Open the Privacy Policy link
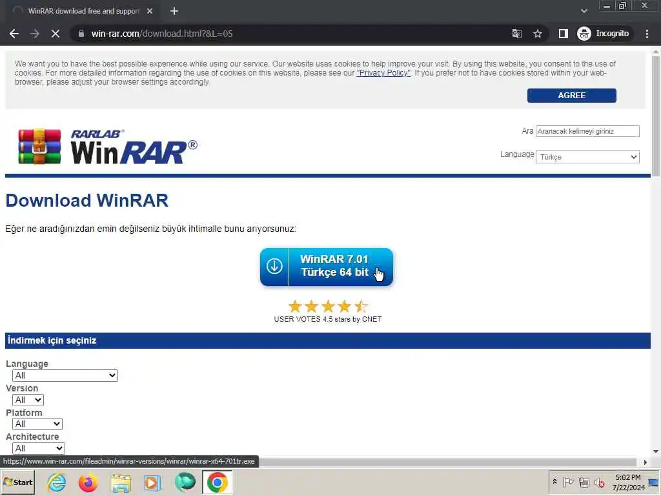Screen dimensions: 661x496 [x=383, y=73]
